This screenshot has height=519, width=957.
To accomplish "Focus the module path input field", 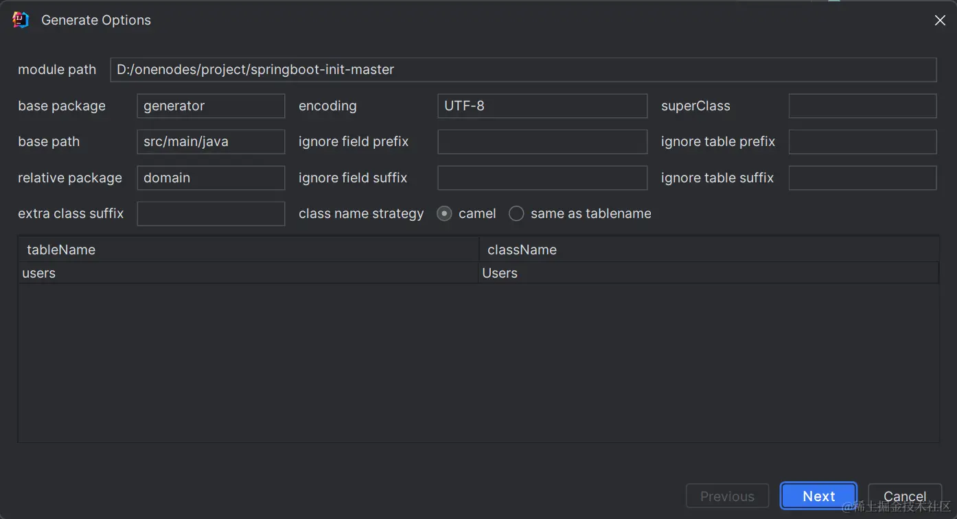I will (523, 70).
